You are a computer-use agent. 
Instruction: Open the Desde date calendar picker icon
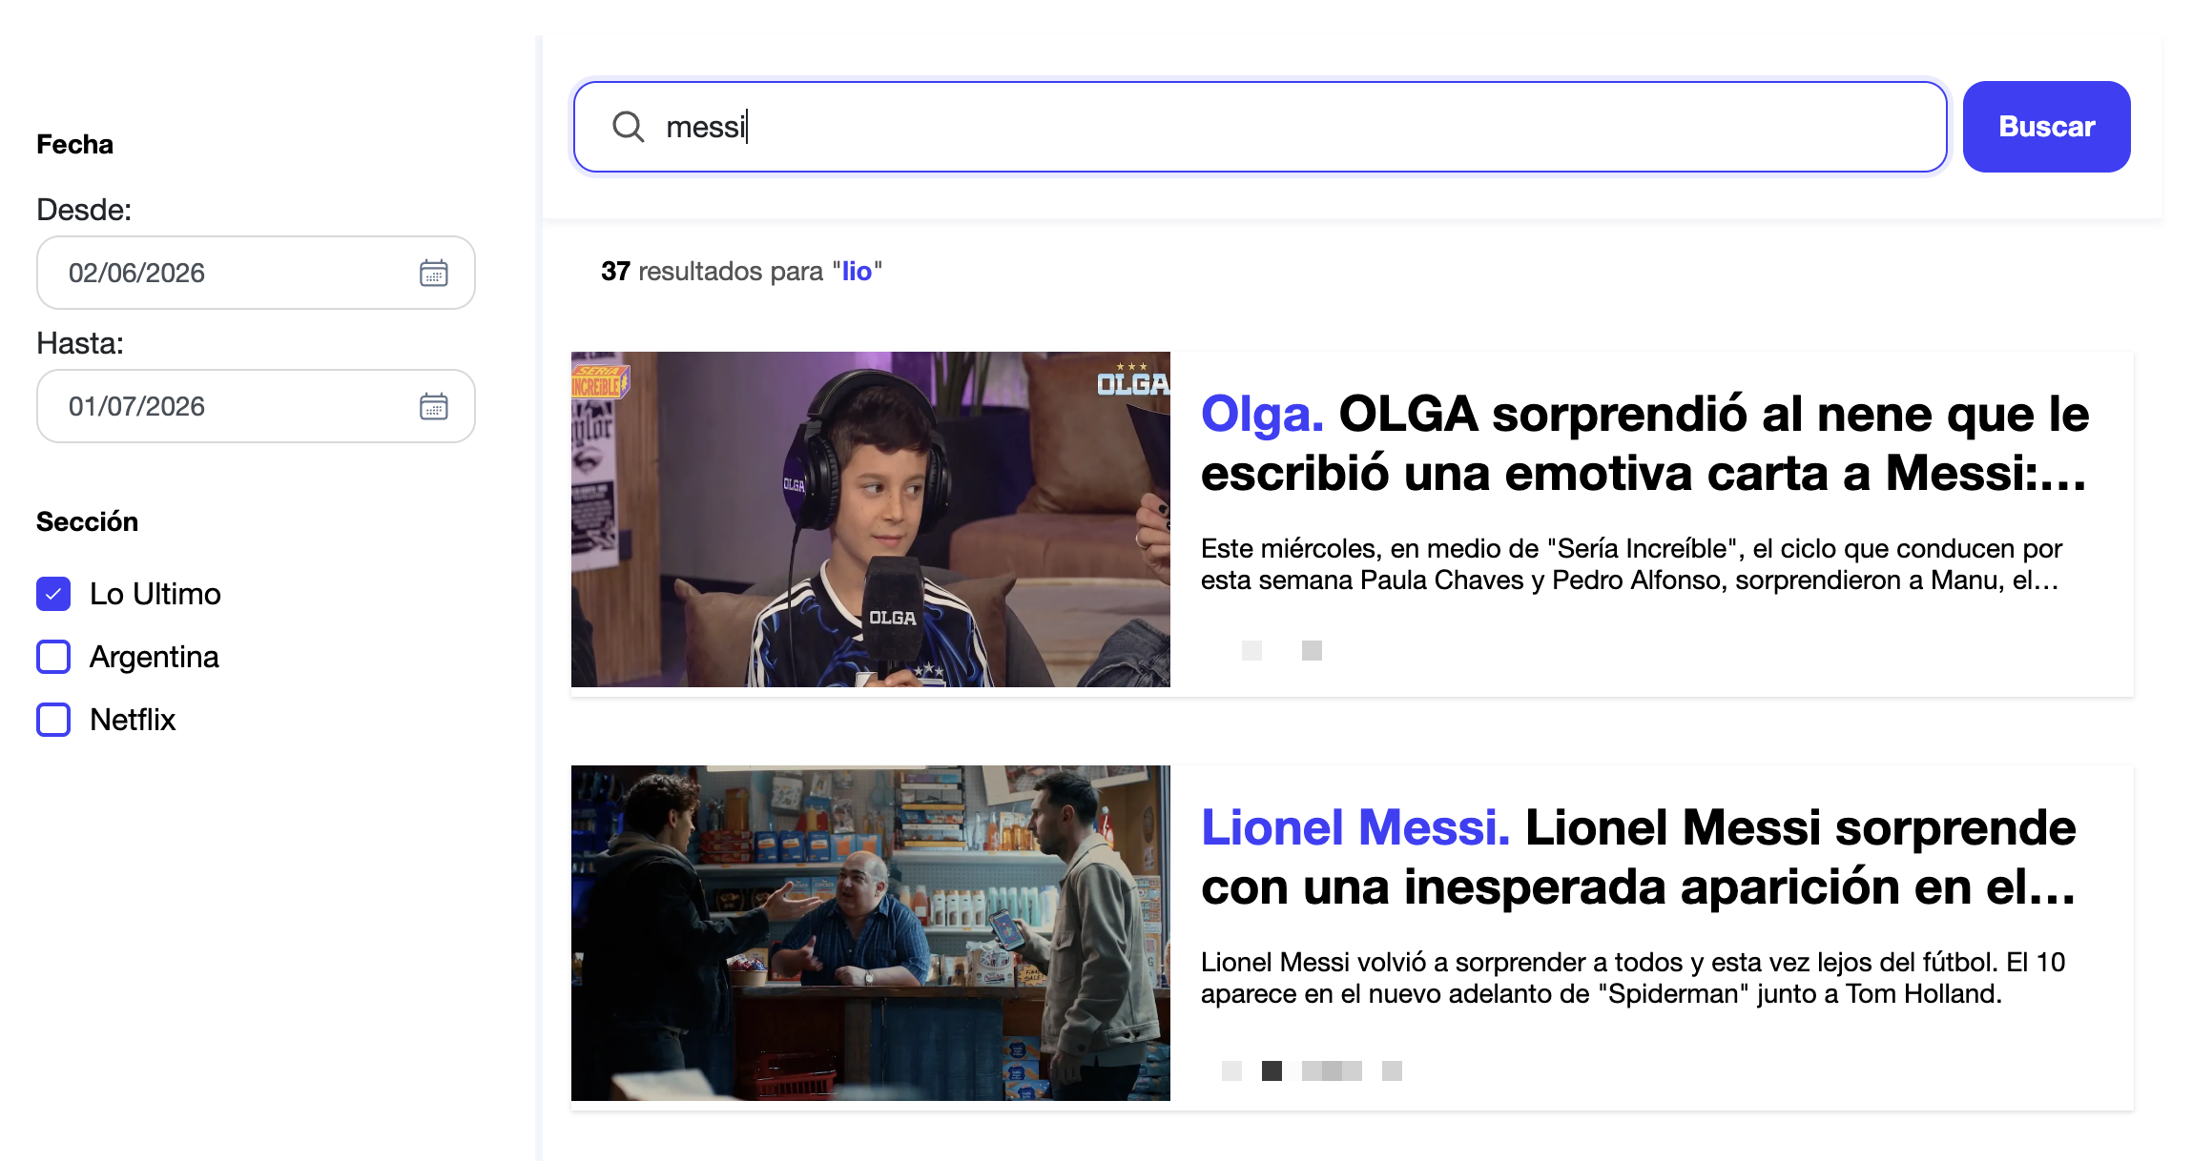pyautogui.click(x=434, y=273)
